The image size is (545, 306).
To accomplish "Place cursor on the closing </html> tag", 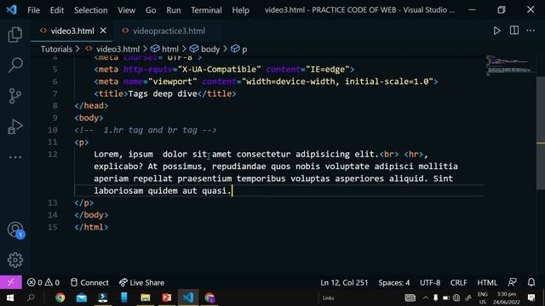I will point(91,227).
